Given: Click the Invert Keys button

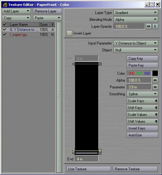Looking at the screenshot, I should coord(142,128).
